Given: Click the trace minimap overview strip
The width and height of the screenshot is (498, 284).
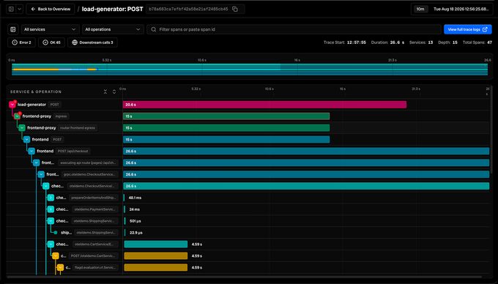Looking at the screenshot, I should tap(250, 70).
